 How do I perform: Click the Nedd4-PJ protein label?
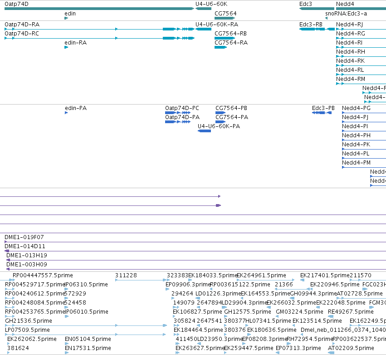[x=355, y=117]
